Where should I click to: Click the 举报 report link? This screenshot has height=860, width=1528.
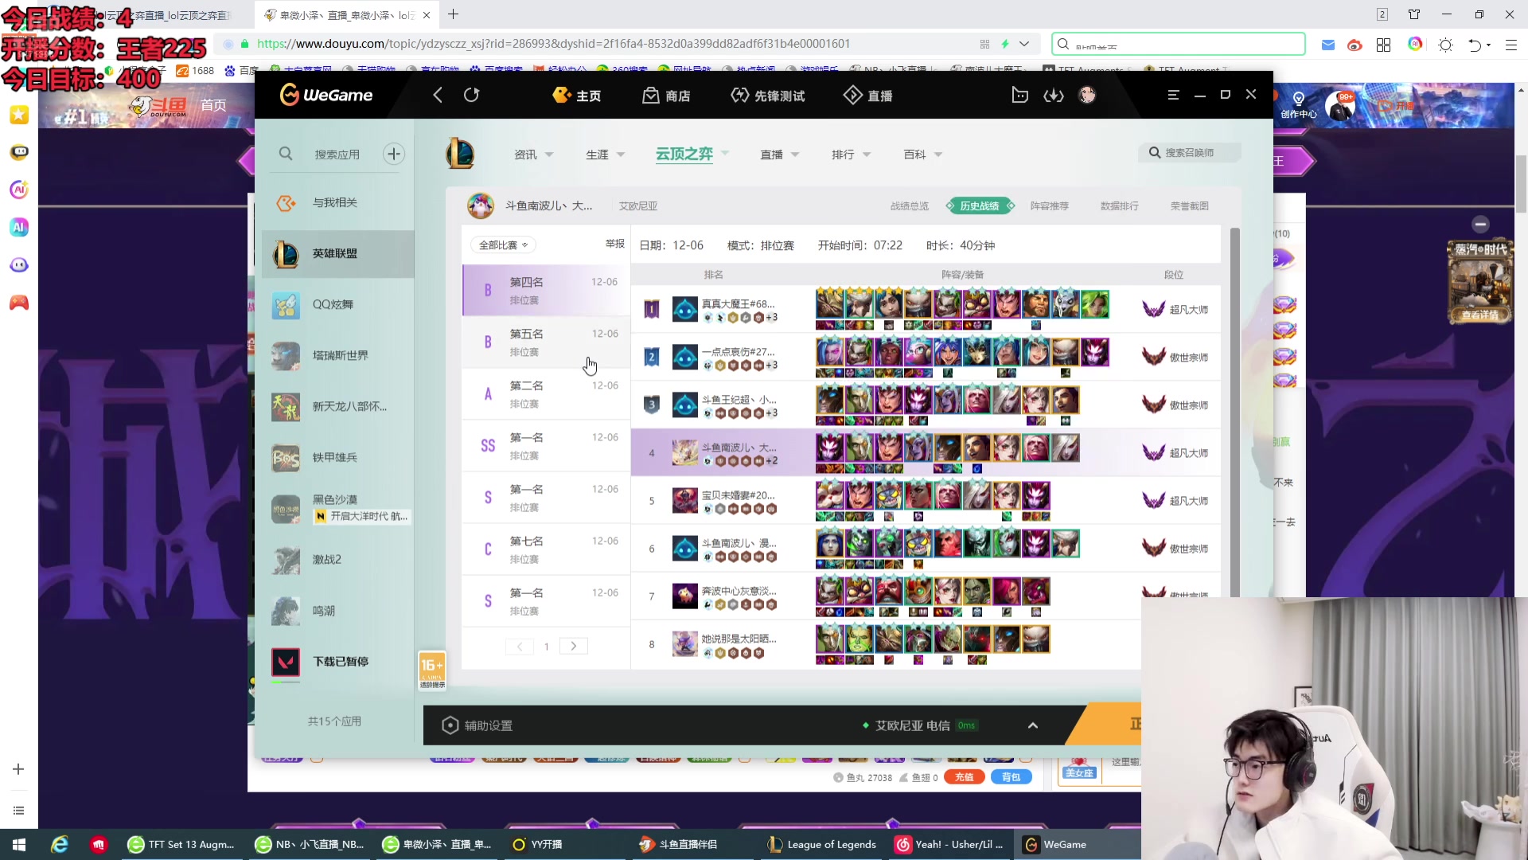pyautogui.click(x=615, y=244)
